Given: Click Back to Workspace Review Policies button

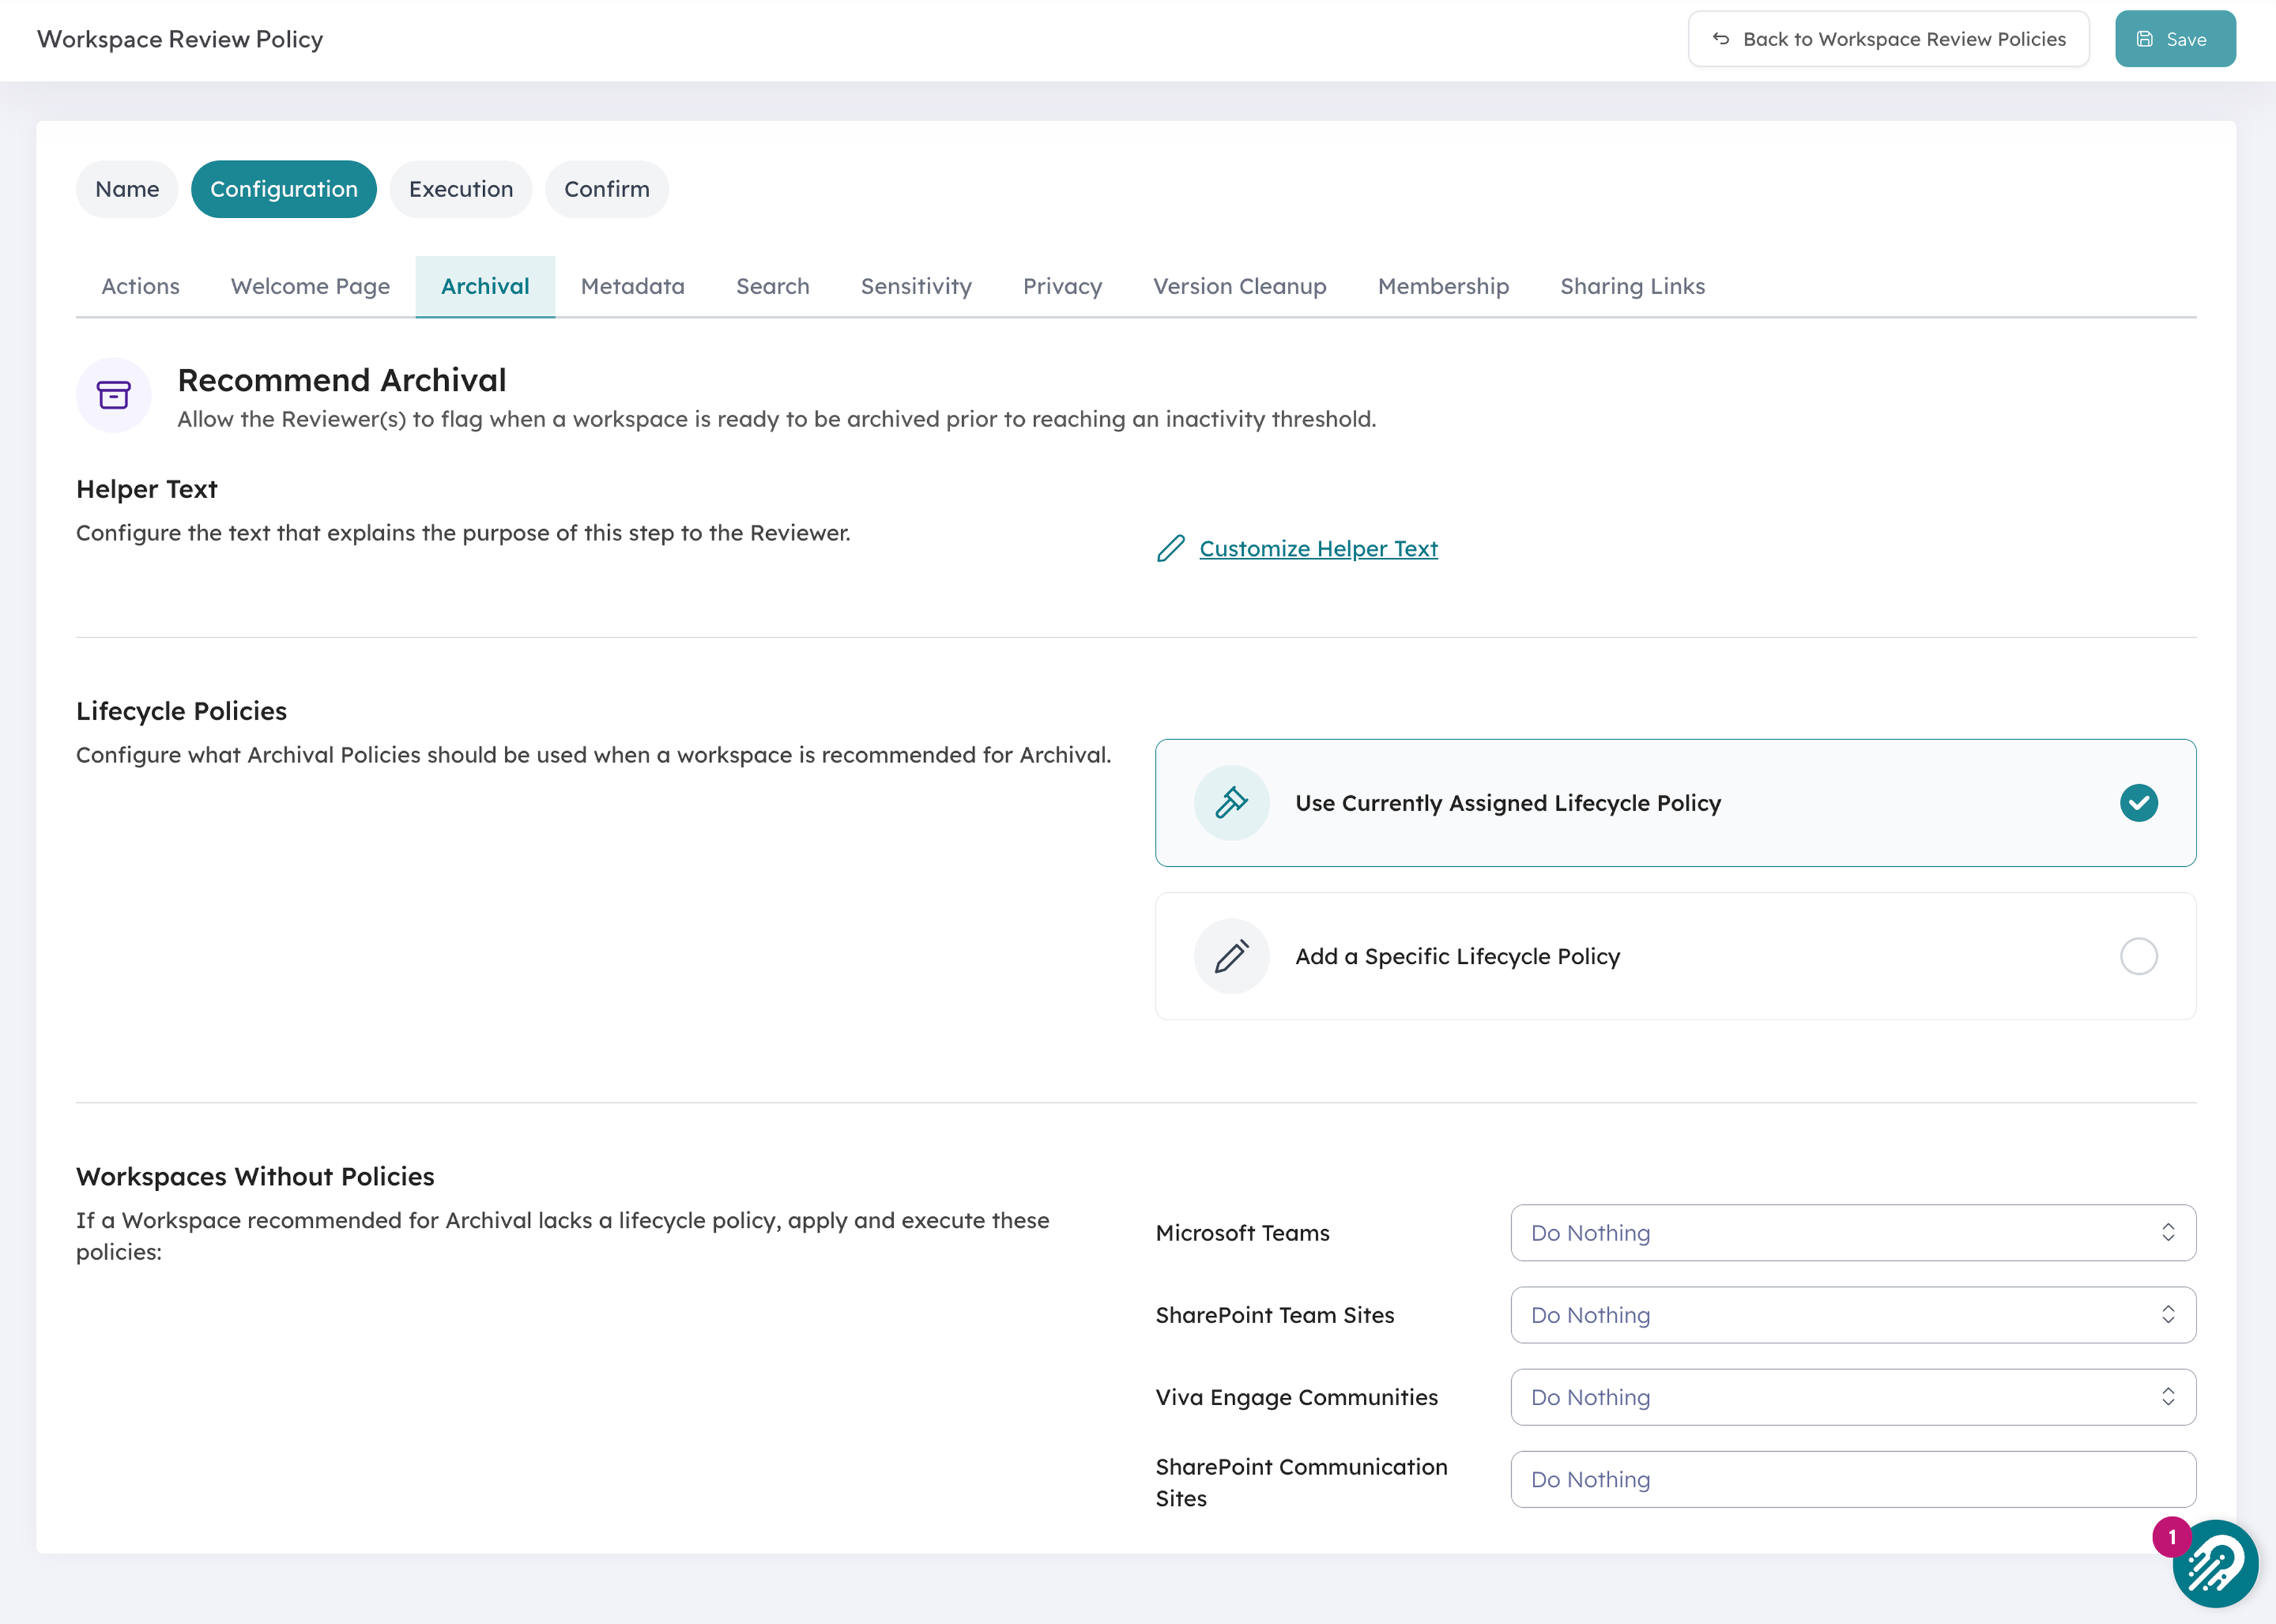Looking at the screenshot, I should point(1888,39).
